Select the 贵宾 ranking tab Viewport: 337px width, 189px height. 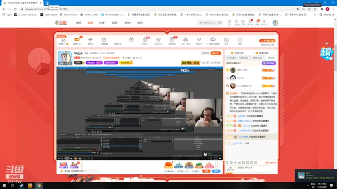click(257, 58)
